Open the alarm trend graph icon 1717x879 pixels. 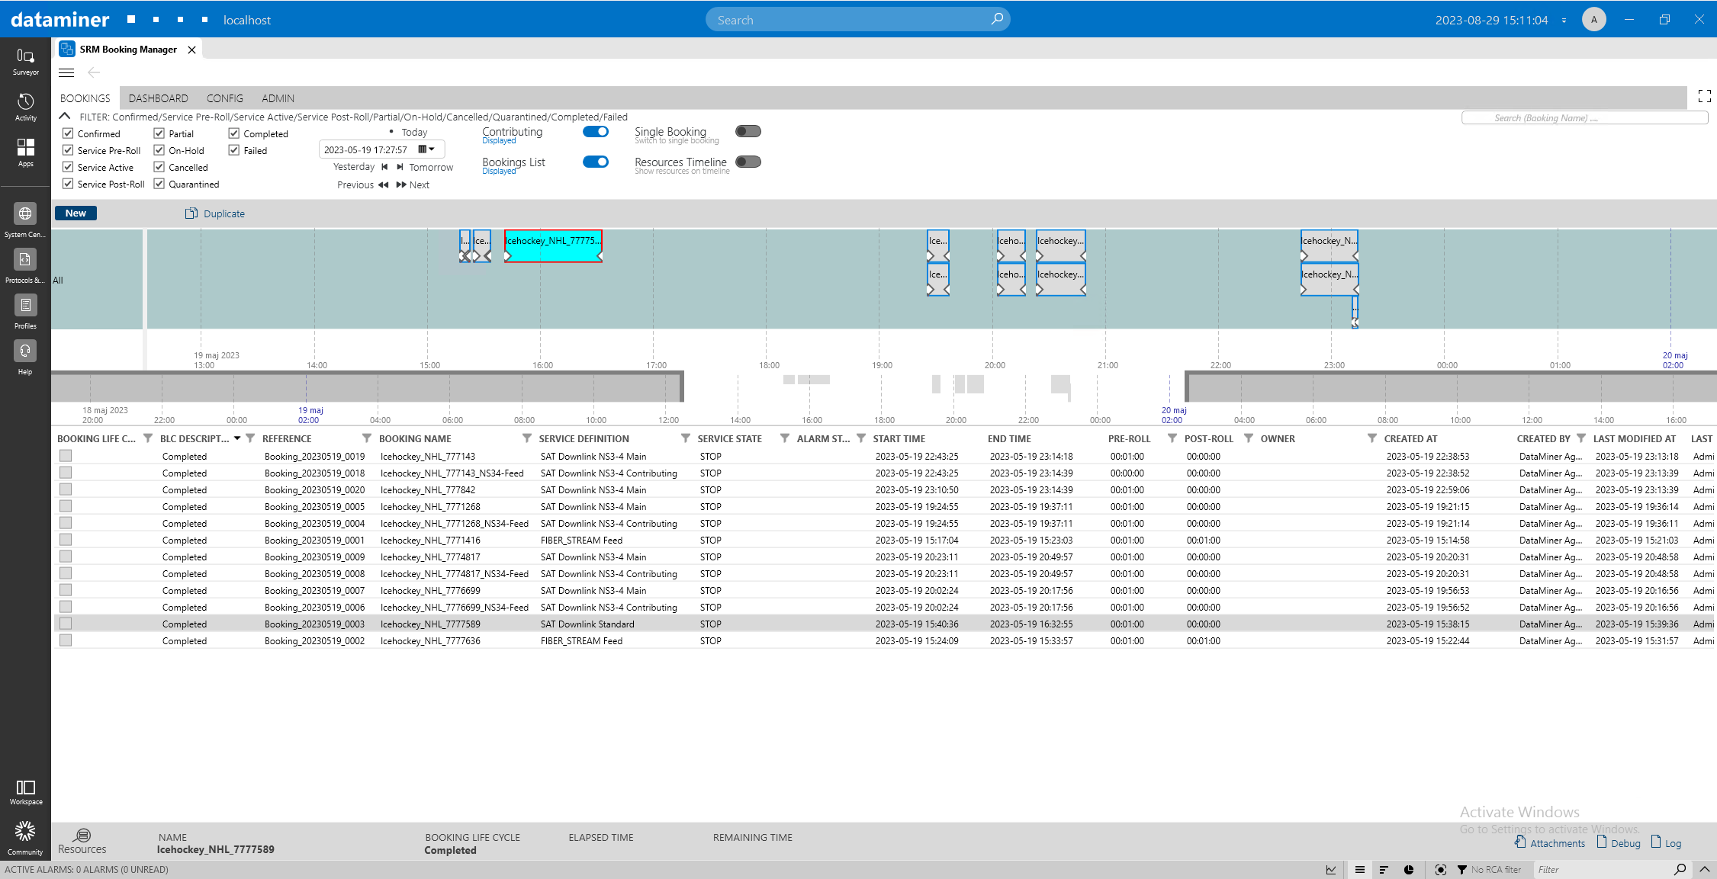1331,870
